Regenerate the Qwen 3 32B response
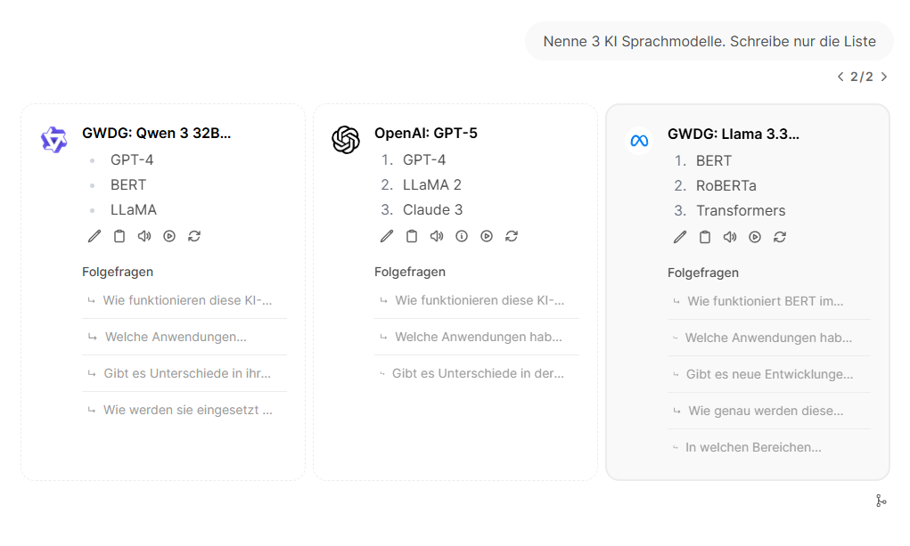910x546 pixels. point(194,236)
